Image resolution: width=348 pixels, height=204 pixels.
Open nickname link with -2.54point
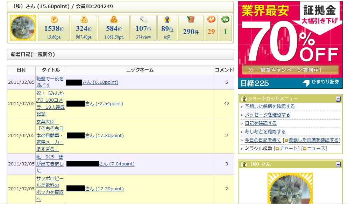[104, 104]
